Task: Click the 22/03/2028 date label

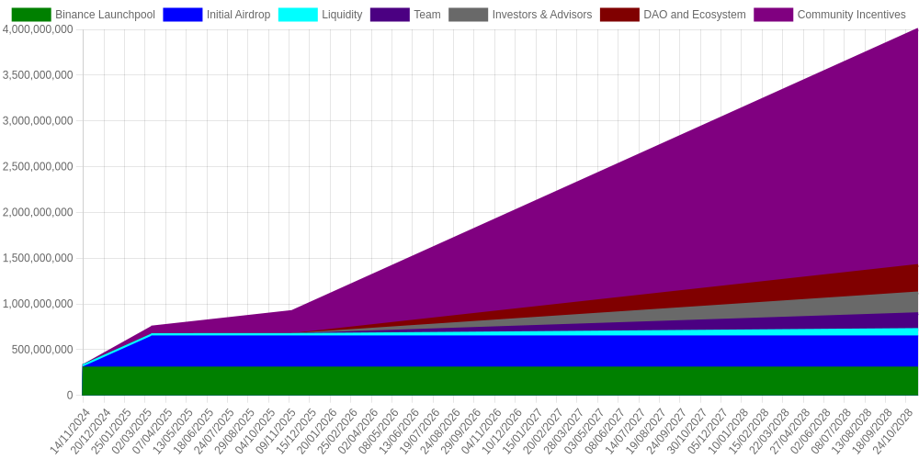Action: pos(770,431)
